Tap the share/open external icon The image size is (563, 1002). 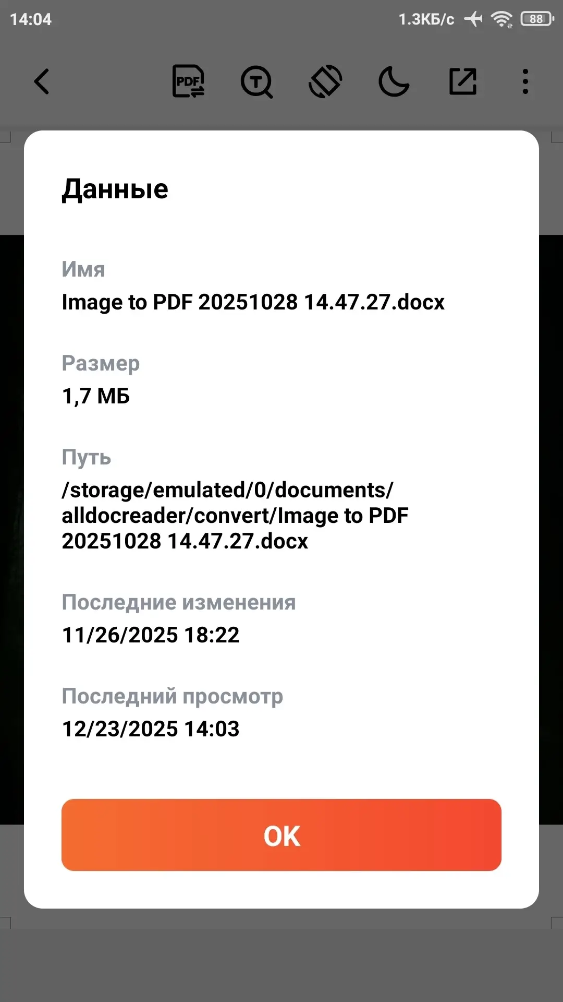[x=463, y=82]
